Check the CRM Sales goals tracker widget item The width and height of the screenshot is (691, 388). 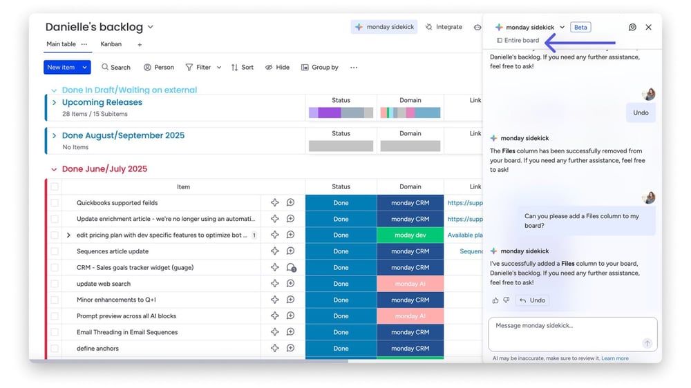[55, 267]
